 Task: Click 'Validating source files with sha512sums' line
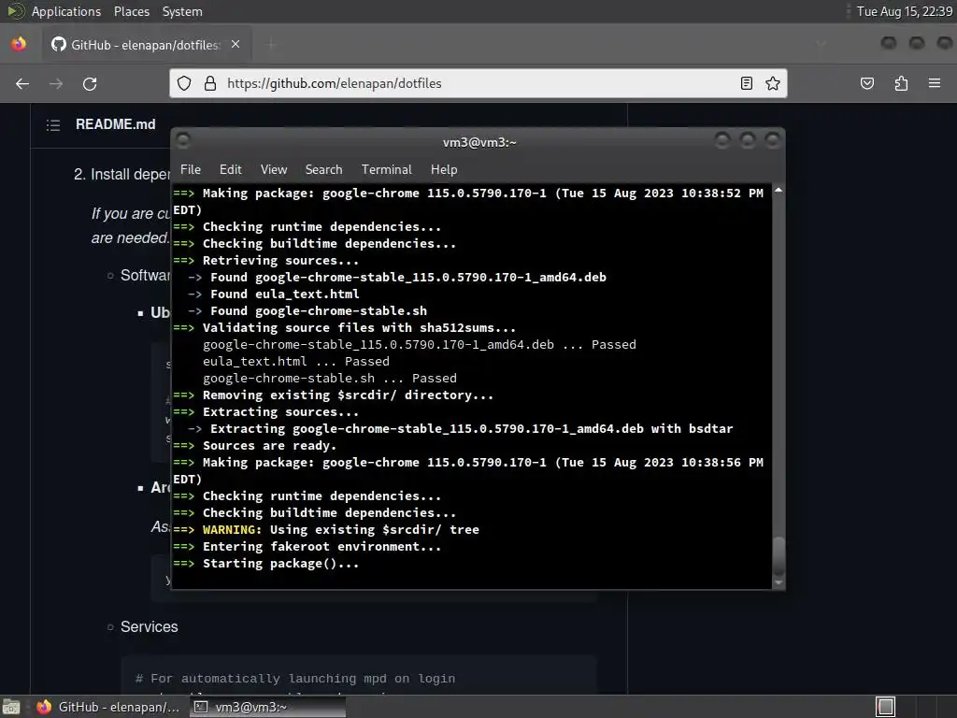(x=359, y=328)
